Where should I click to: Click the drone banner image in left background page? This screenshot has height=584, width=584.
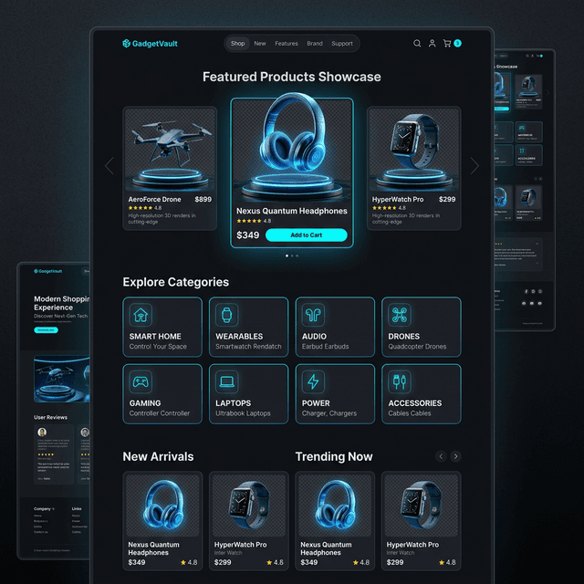[62, 380]
